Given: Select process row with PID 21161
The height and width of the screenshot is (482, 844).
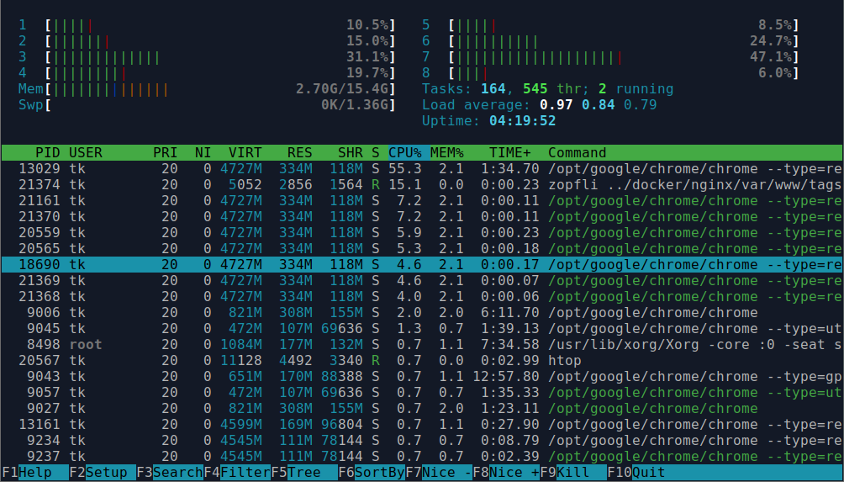Looking at the screenshot, I should [422, 201].
